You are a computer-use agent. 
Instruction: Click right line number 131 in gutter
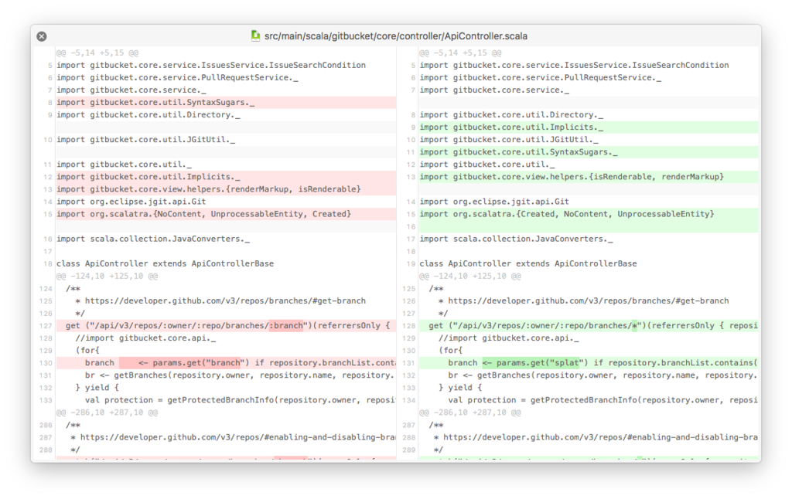pos(409,363)
